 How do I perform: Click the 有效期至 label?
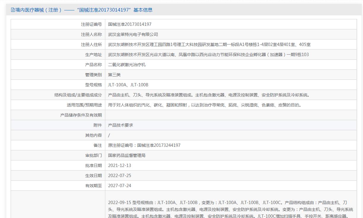93,186
